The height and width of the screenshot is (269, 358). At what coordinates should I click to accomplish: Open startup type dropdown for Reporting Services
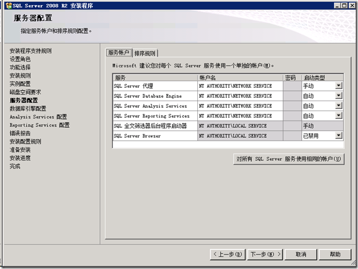pyautogui.click(x=339, y=116)
